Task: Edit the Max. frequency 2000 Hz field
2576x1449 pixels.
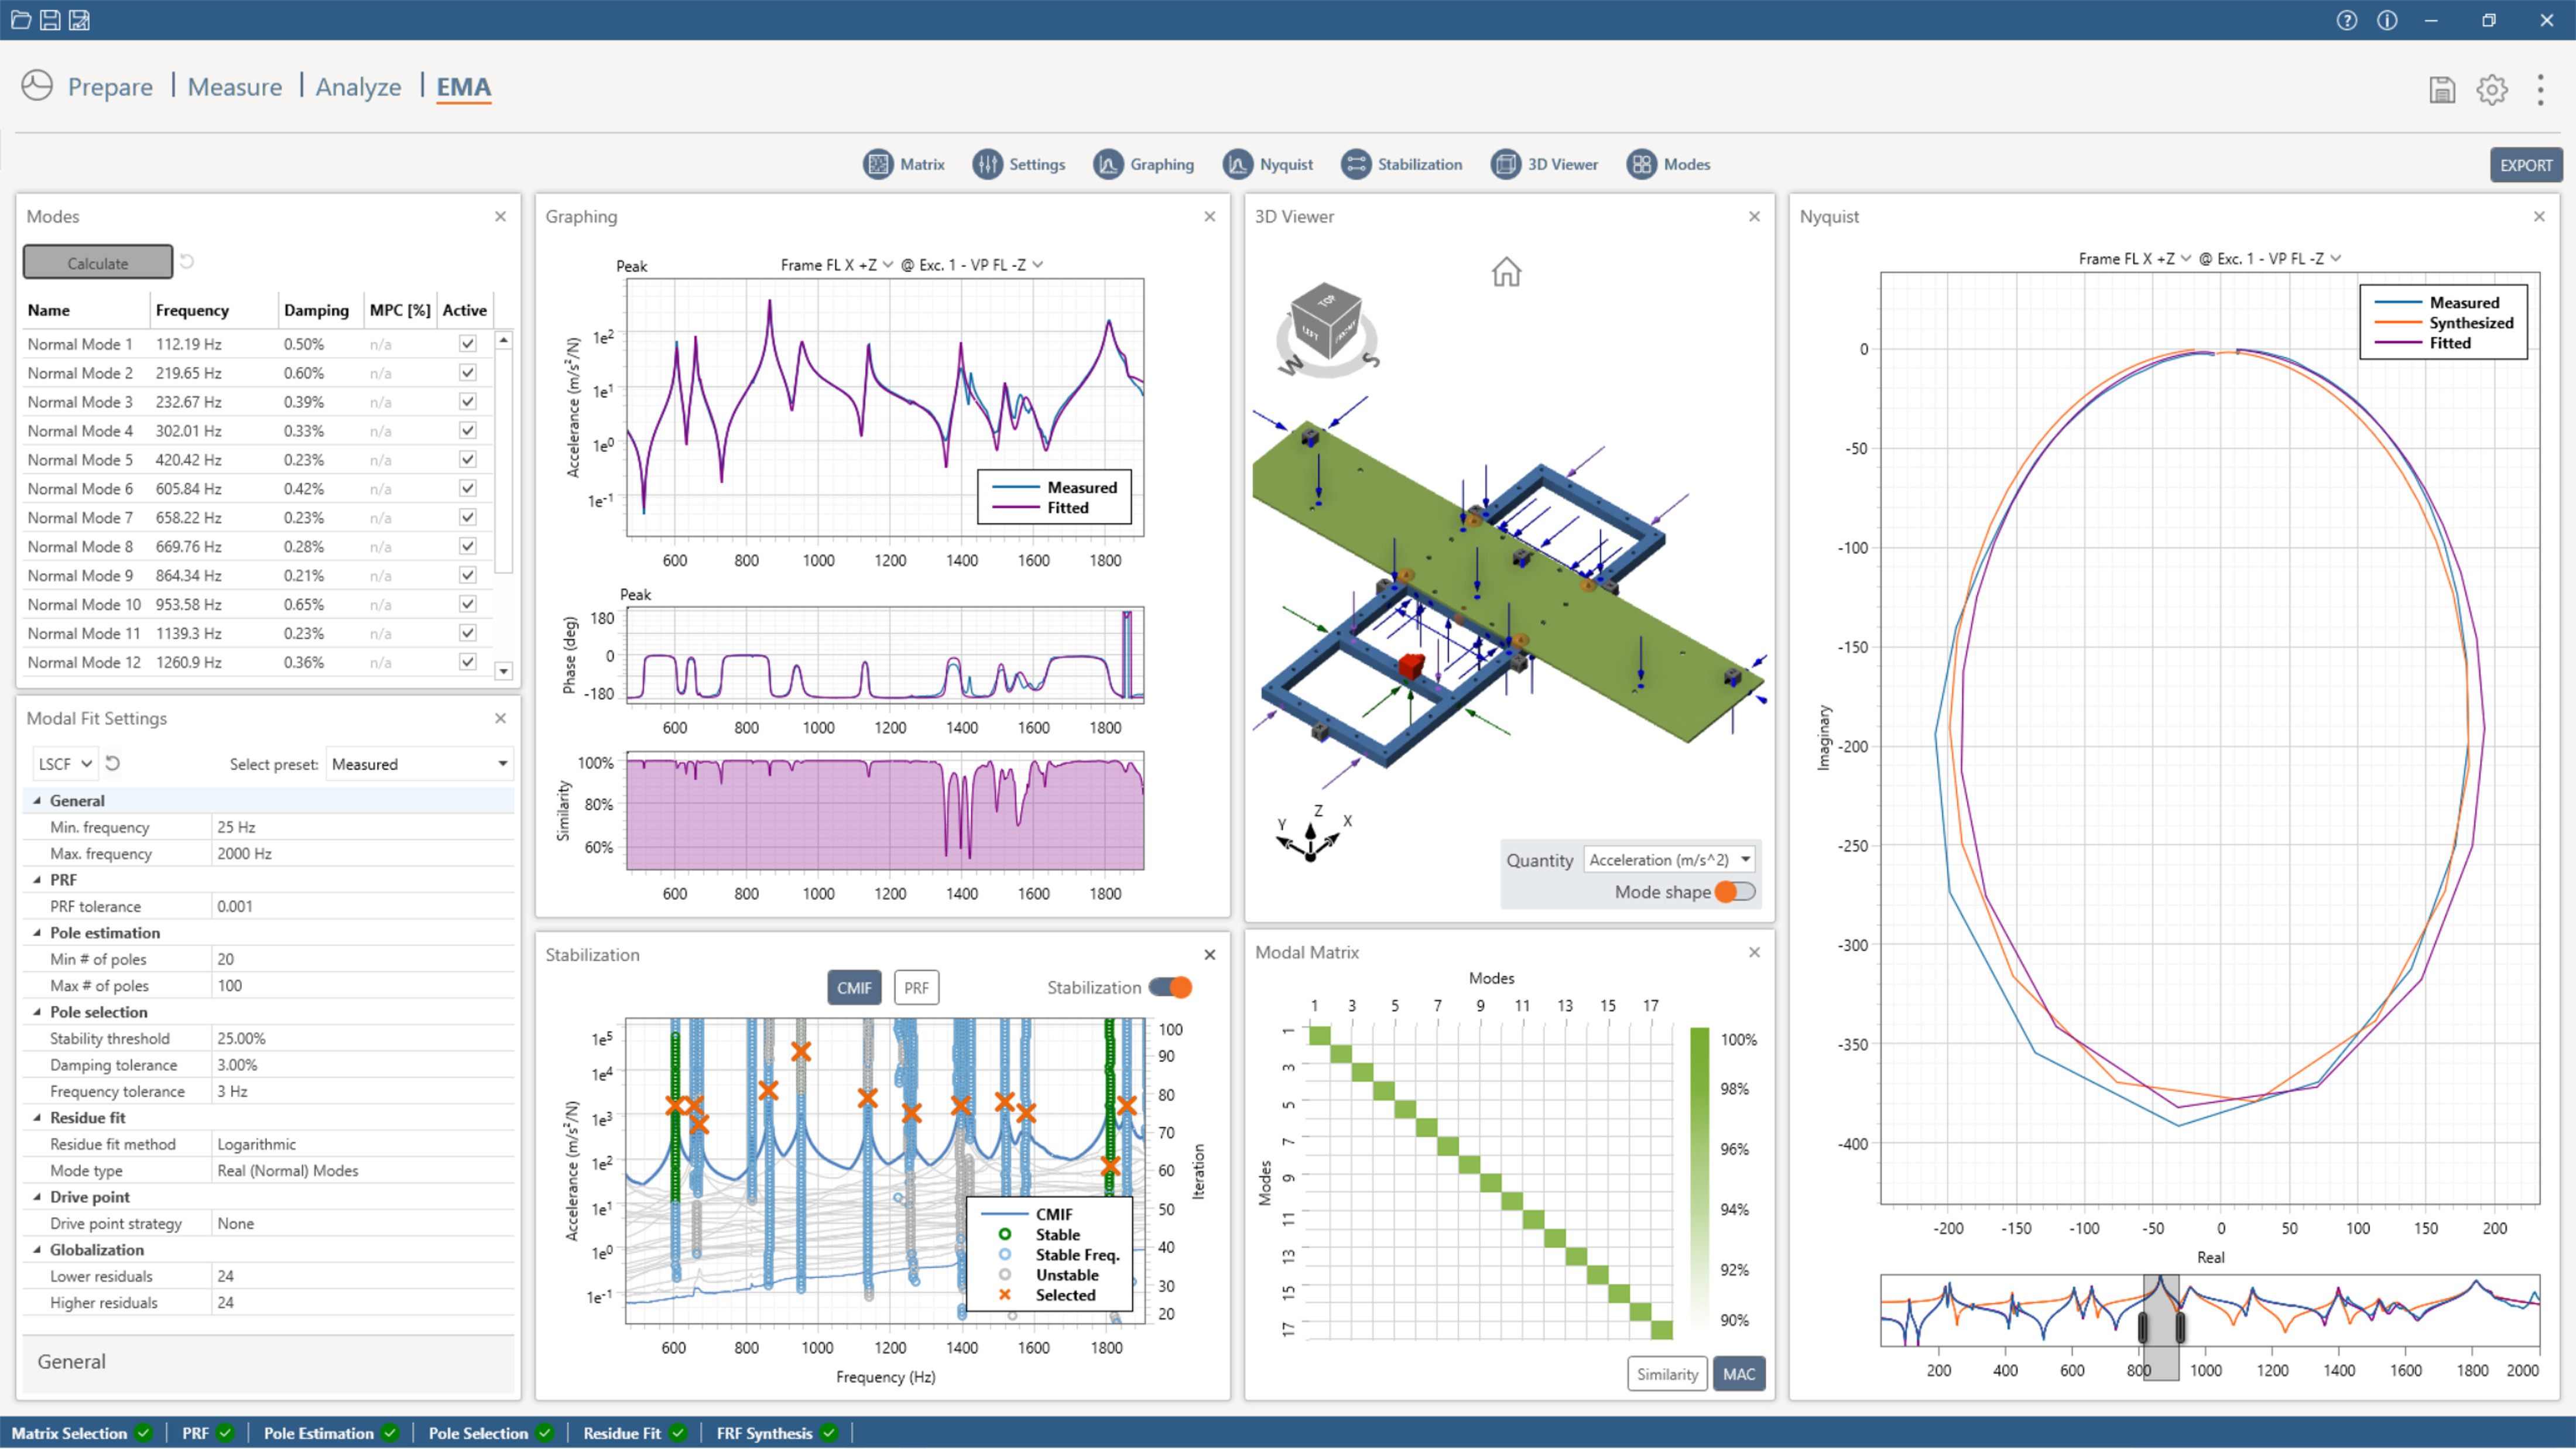Action: pos(363,854)
